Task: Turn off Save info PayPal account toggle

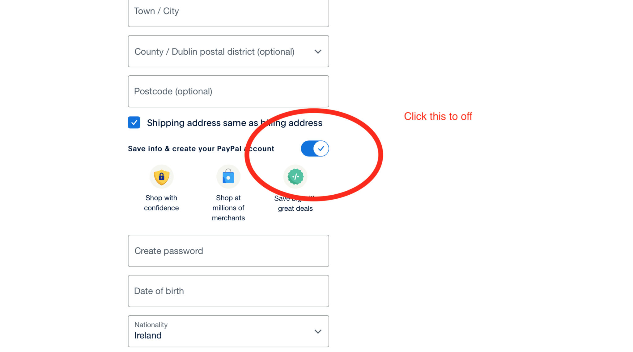Action: tap(315, 149)
